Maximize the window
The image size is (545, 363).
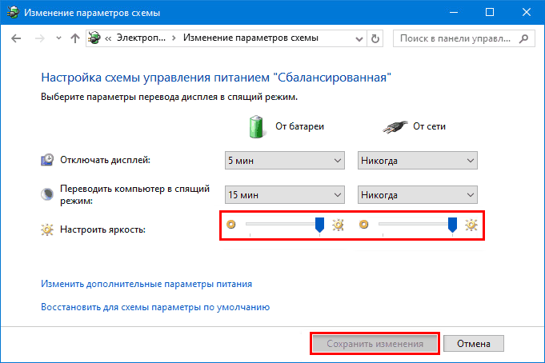pos(490,12)
